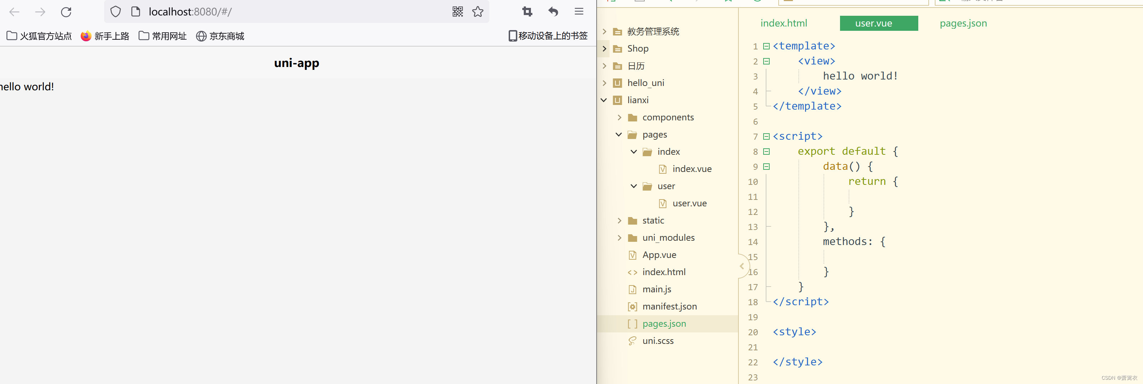The image size is (1143, 384).
Task: Fold the view block at line 2
Action: click(766, 61)
